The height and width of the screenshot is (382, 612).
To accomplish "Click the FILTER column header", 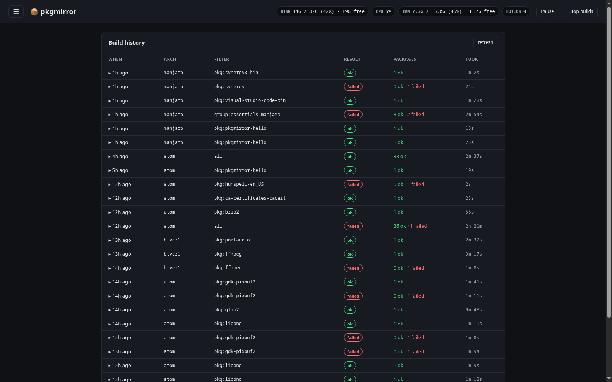I will click(x=221, y=59).
